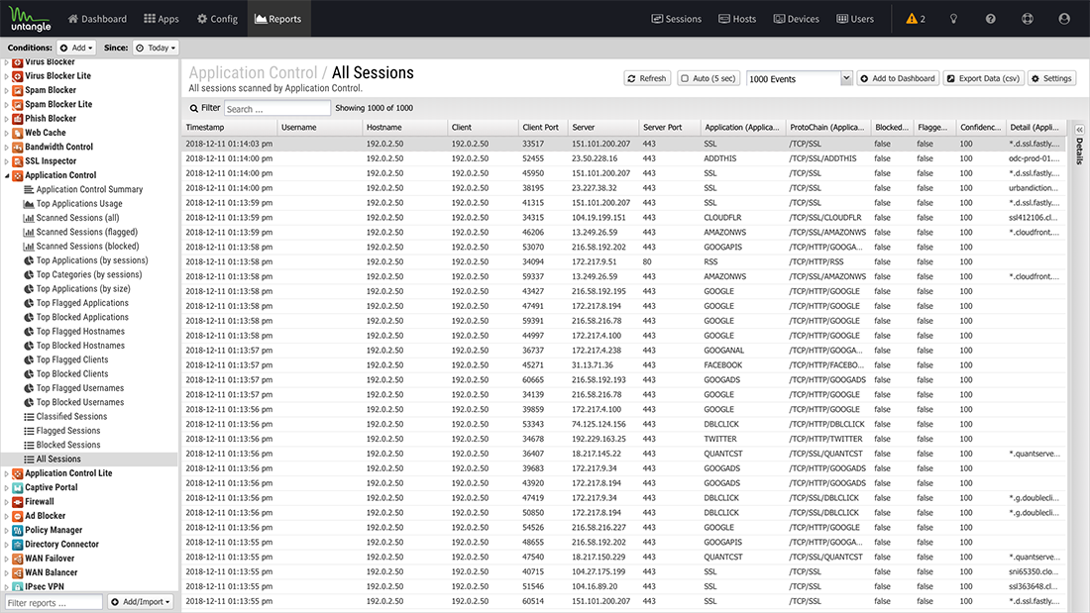Viewport: 1090px width, 613px height.
Task: Collapse the Application Control tree node
Action: 7,176
